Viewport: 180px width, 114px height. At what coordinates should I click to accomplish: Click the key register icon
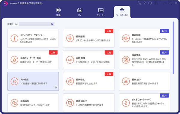(145, 3)
